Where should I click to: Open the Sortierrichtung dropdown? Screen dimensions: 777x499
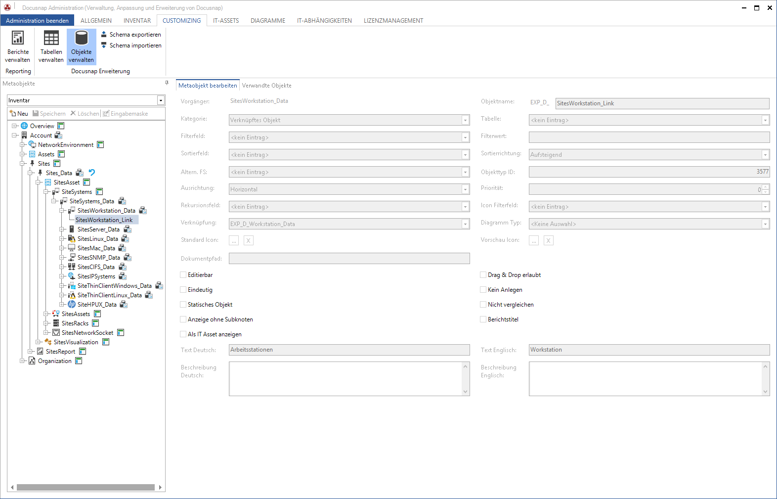(765, 155)
